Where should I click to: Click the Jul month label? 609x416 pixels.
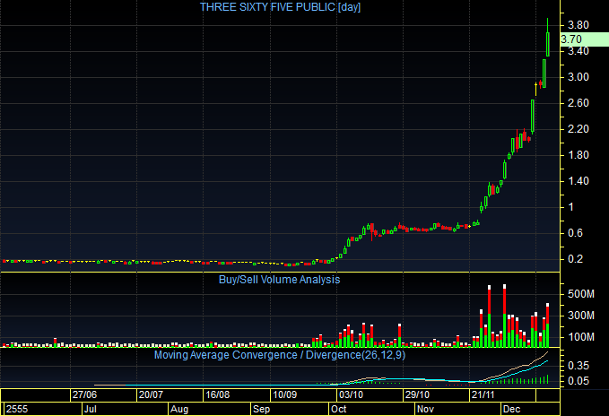[x=90, y=409]
